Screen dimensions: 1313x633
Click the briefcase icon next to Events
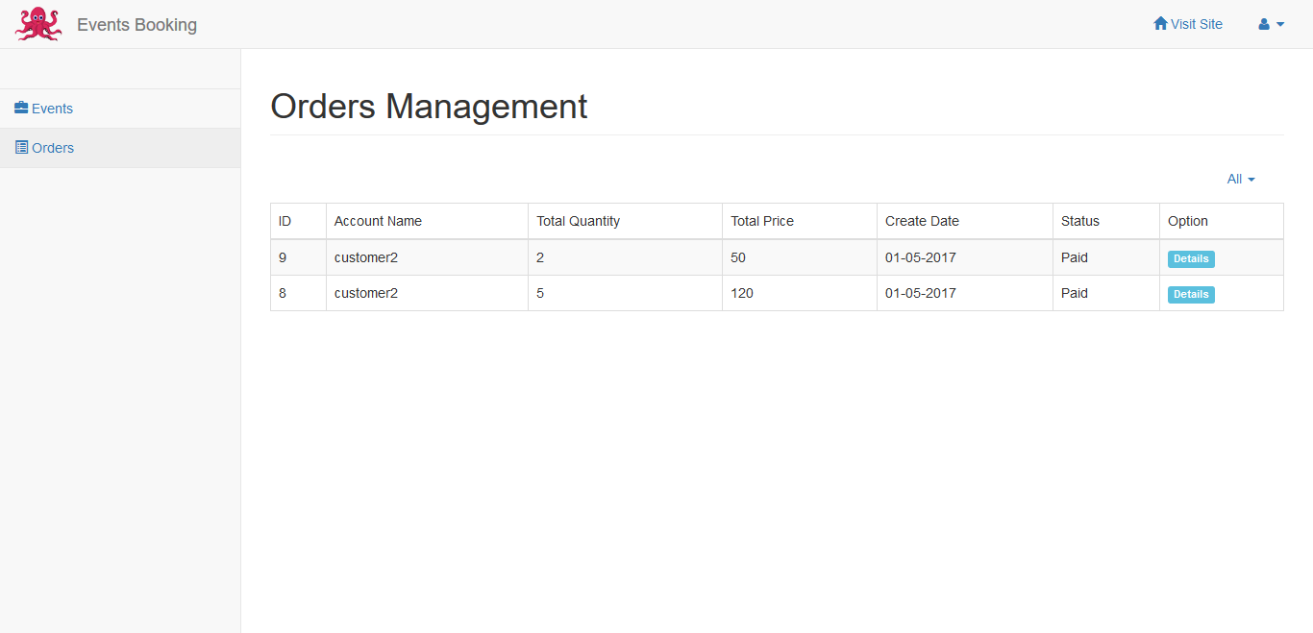[21, 109]
